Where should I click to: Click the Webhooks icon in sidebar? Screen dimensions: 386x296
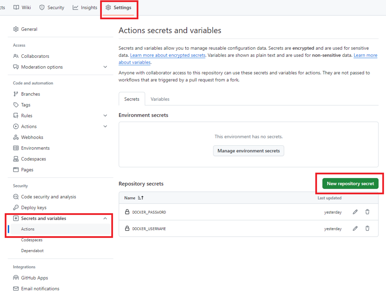(x=16, y=137)
